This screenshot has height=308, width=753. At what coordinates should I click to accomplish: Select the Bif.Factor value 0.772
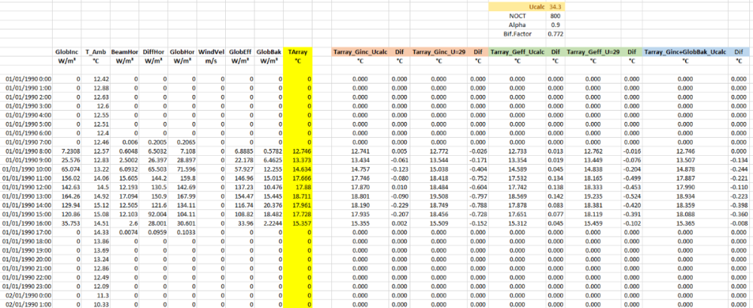(553, 34)
